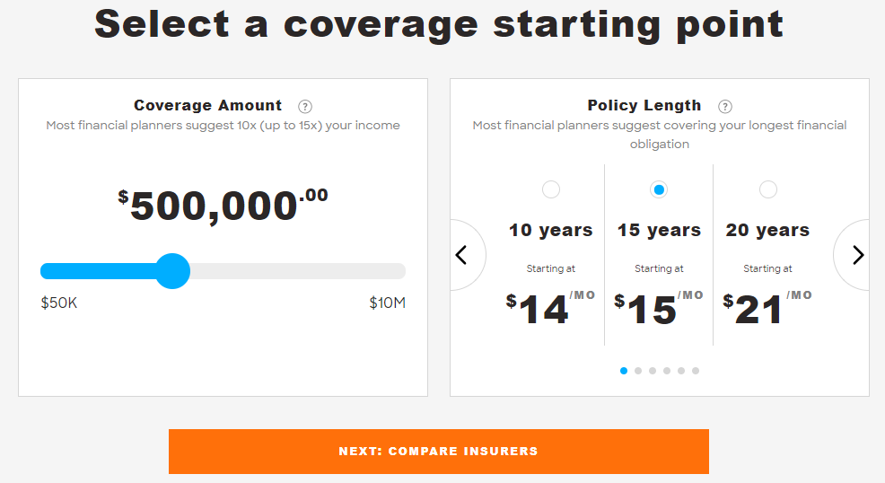The height and width of the screenshot is (483, 885).
Task: Jump to second carousel page dot
Action: [x=638, y=371]
